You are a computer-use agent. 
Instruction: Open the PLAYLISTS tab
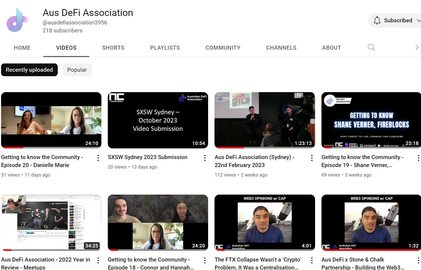click(x=165, y=48)
